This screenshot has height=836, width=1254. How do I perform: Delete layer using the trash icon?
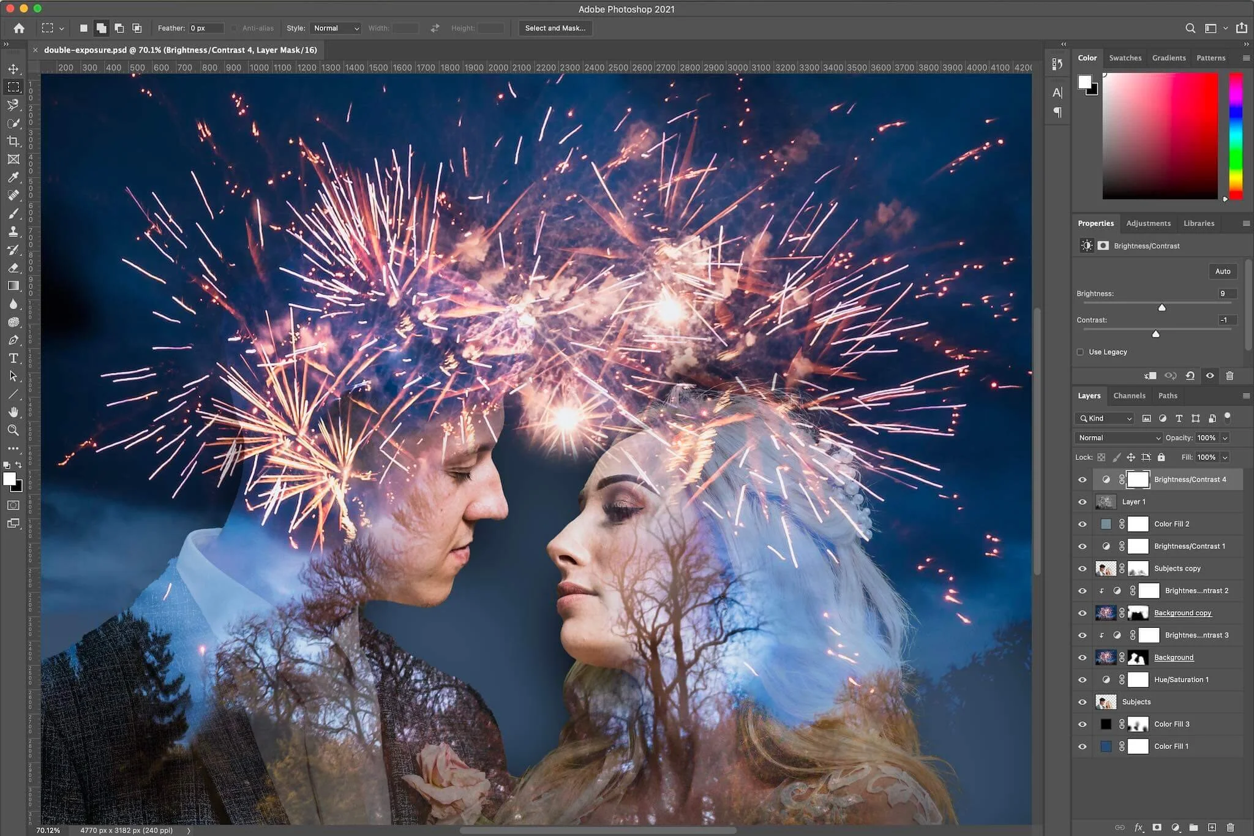coord(1230,827)
